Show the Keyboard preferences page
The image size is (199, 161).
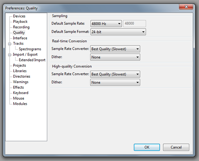click(21, 93)
